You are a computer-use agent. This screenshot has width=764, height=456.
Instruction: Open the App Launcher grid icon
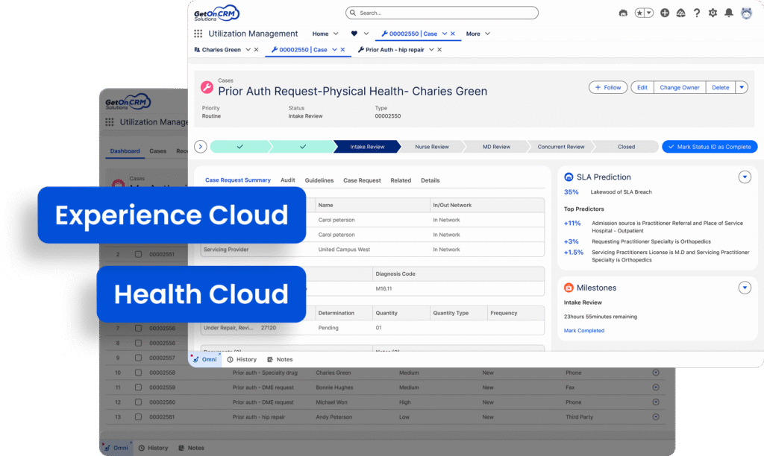click(x=198, y=34)
